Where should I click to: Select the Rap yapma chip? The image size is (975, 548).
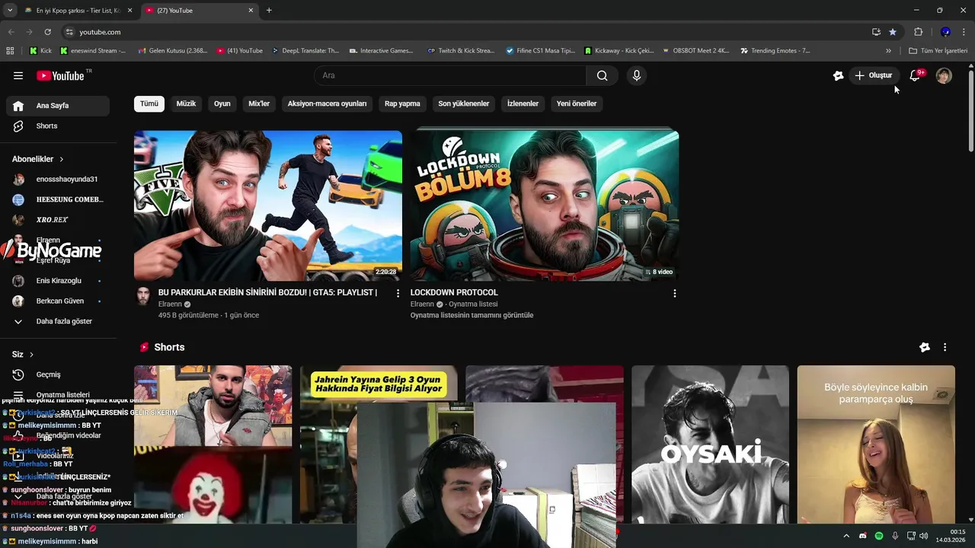pos(402,104)
